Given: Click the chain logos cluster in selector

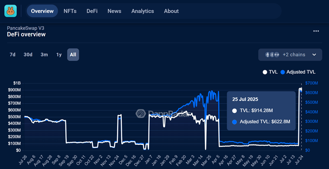Looking at the screenshot, I should point(272,55).
